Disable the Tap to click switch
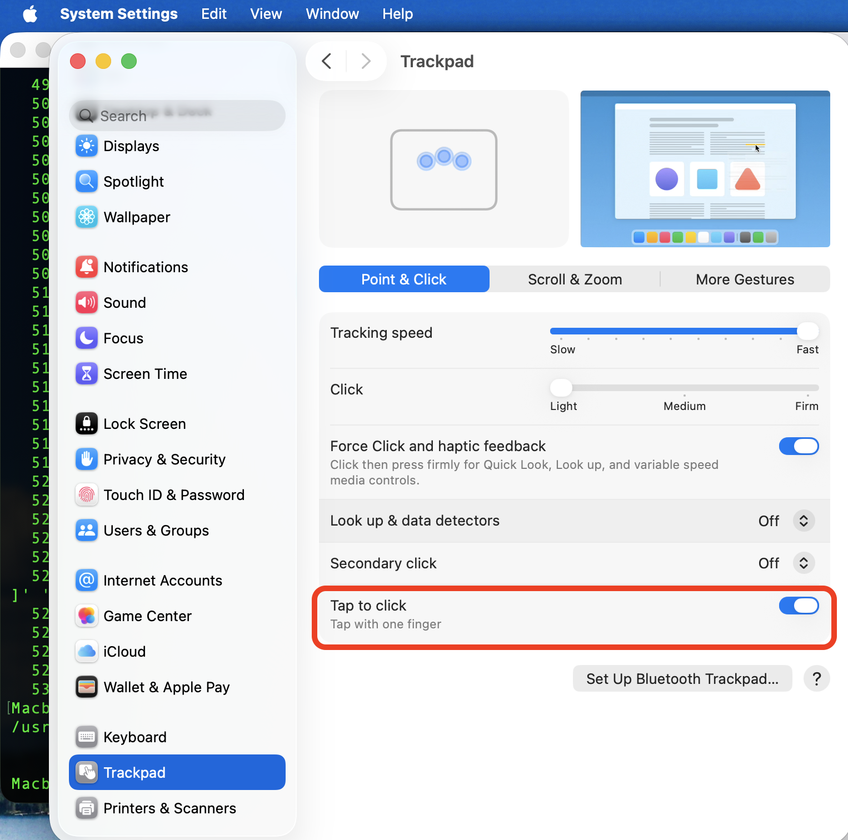This screenshot has height=840, width=848. tap(799, 606)
